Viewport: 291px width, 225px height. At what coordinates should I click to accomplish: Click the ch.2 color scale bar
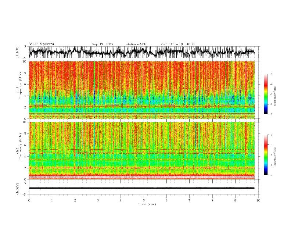tap(266, 155)
